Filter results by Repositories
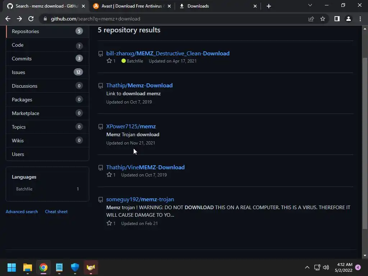Screen dimensions: 368x276 [x=47, y=31]
